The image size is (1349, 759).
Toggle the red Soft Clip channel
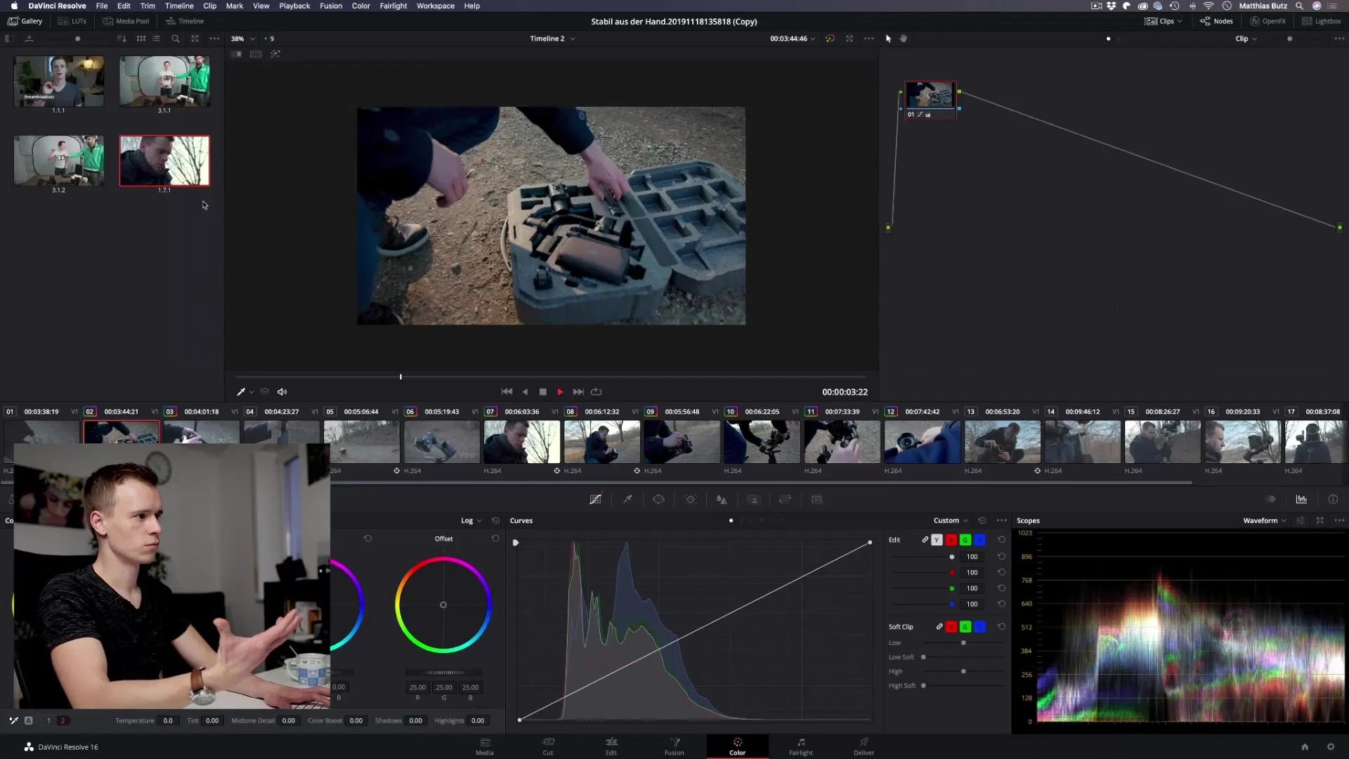coord(951,627)
